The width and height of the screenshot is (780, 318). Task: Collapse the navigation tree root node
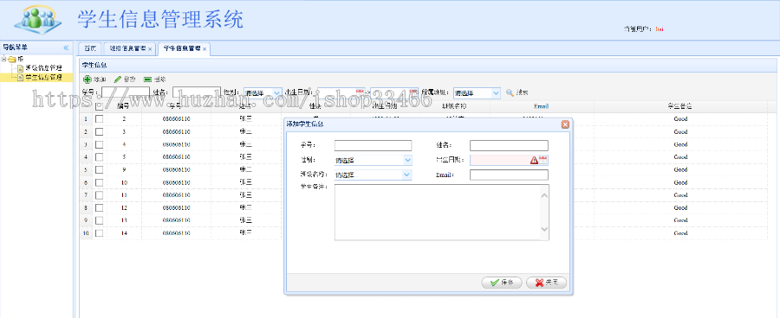[x=3, y=59]
